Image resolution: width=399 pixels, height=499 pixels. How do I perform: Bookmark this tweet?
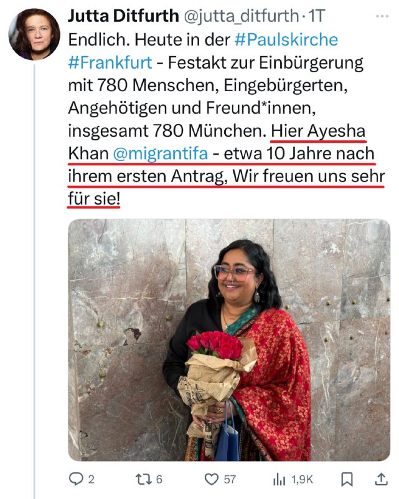coord(347,479)
